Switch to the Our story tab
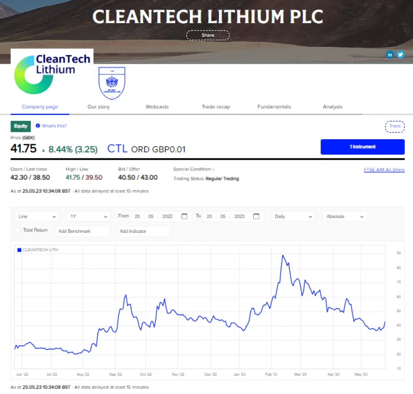The height and width of the screenshot is (394, 413). click(x=99, y=107)
